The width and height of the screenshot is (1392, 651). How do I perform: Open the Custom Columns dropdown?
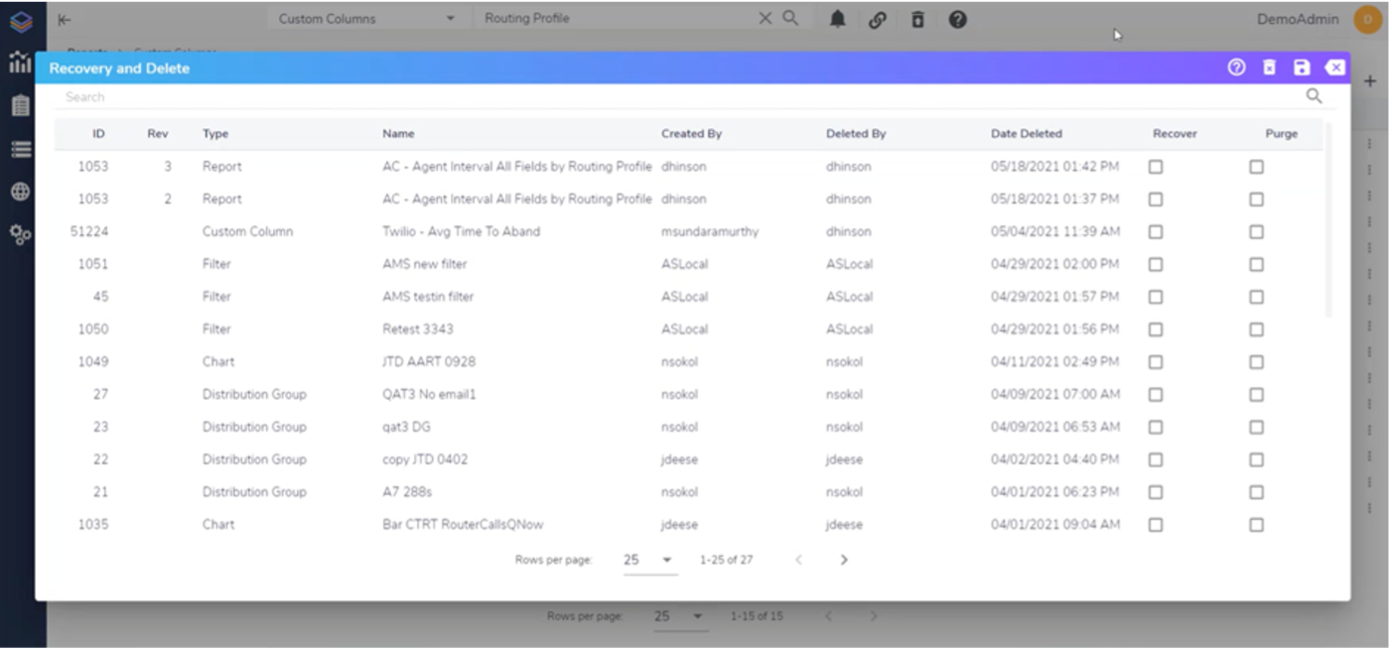(367, 18)
